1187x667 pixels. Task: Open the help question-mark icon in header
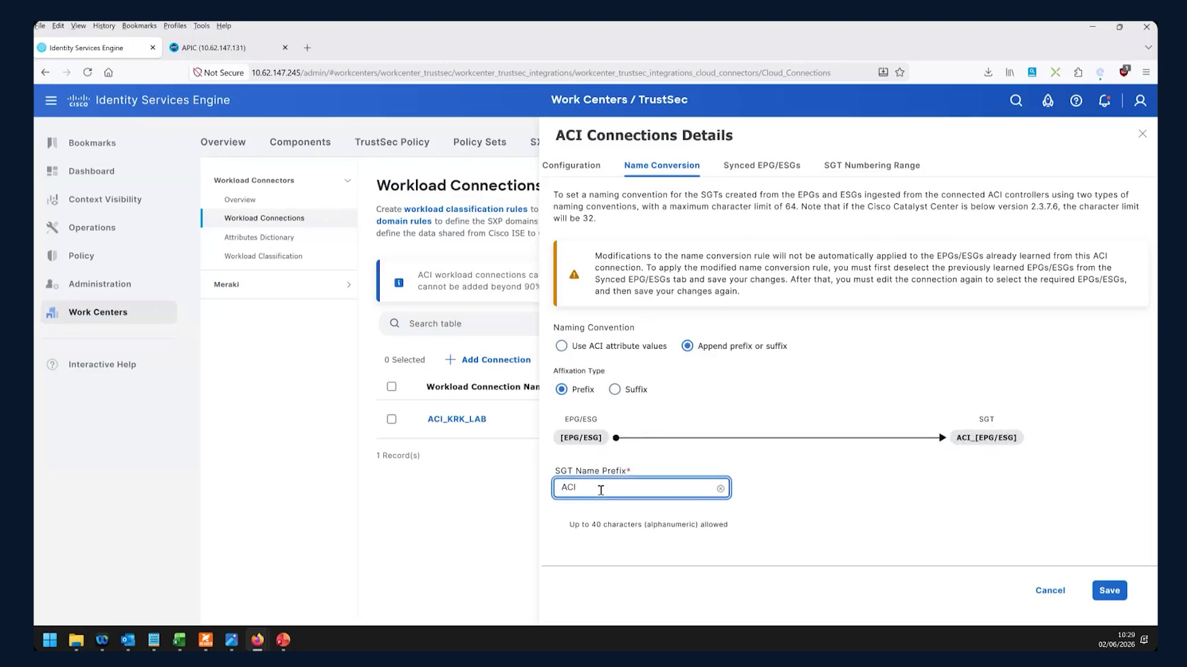pyautogui.click(x=1076, y=101)
